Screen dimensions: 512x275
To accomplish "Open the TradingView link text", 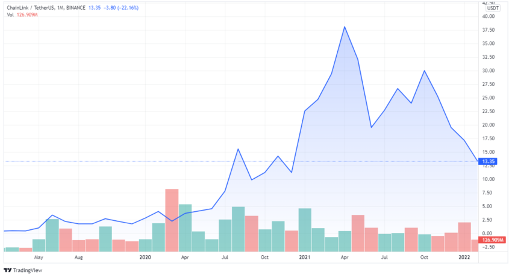I will [28, 270].
